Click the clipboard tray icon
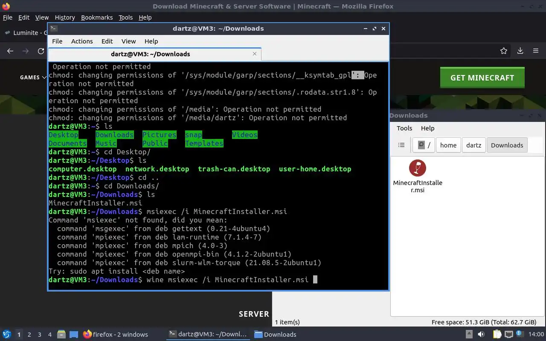Screen dimensions: 546x341 click(x=497, y=334)
